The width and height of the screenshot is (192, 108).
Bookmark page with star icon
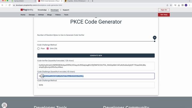coord(171,5)
